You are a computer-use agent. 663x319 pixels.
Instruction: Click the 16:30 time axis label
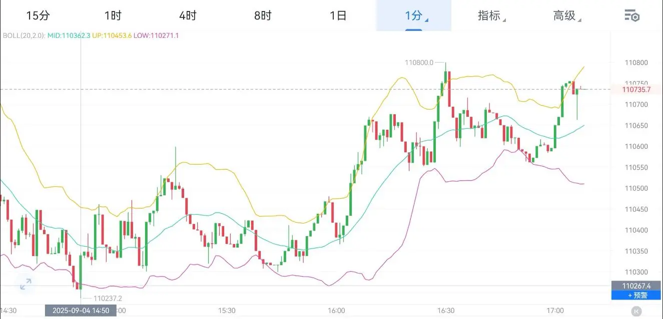445,311
